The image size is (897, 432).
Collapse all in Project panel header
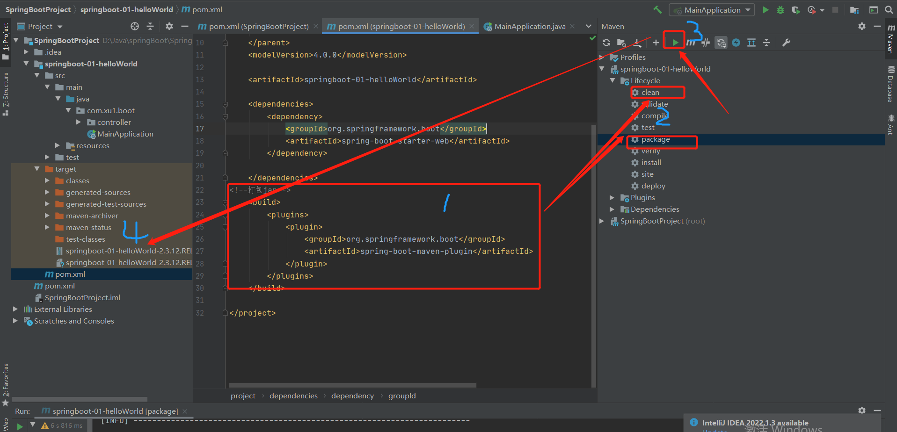[x=150, y=26]
